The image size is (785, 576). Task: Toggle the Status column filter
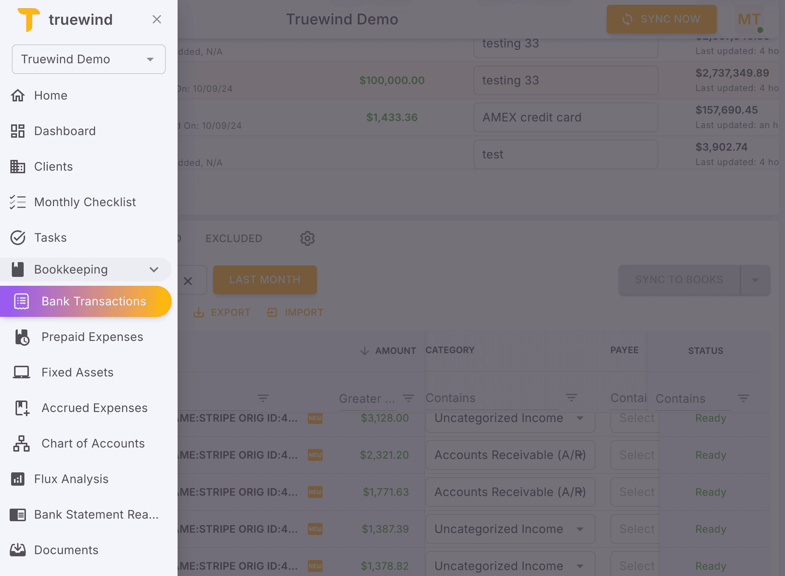tap(744, 399)
